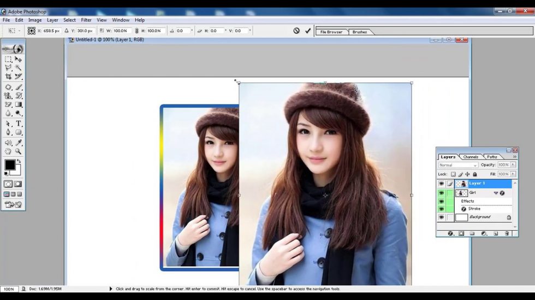The image size is (535, 300).
Task: Select the Notes tool
Action: point(8,143)
